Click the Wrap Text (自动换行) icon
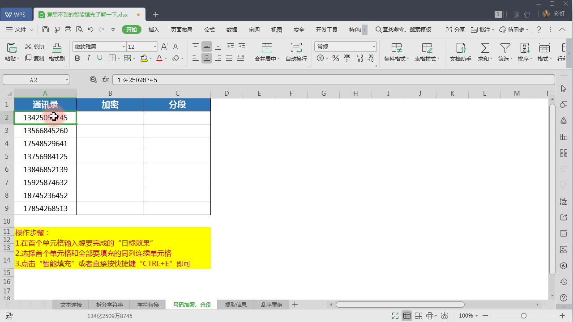The height and width of the screenshot is (322, 573). (296, 48)
